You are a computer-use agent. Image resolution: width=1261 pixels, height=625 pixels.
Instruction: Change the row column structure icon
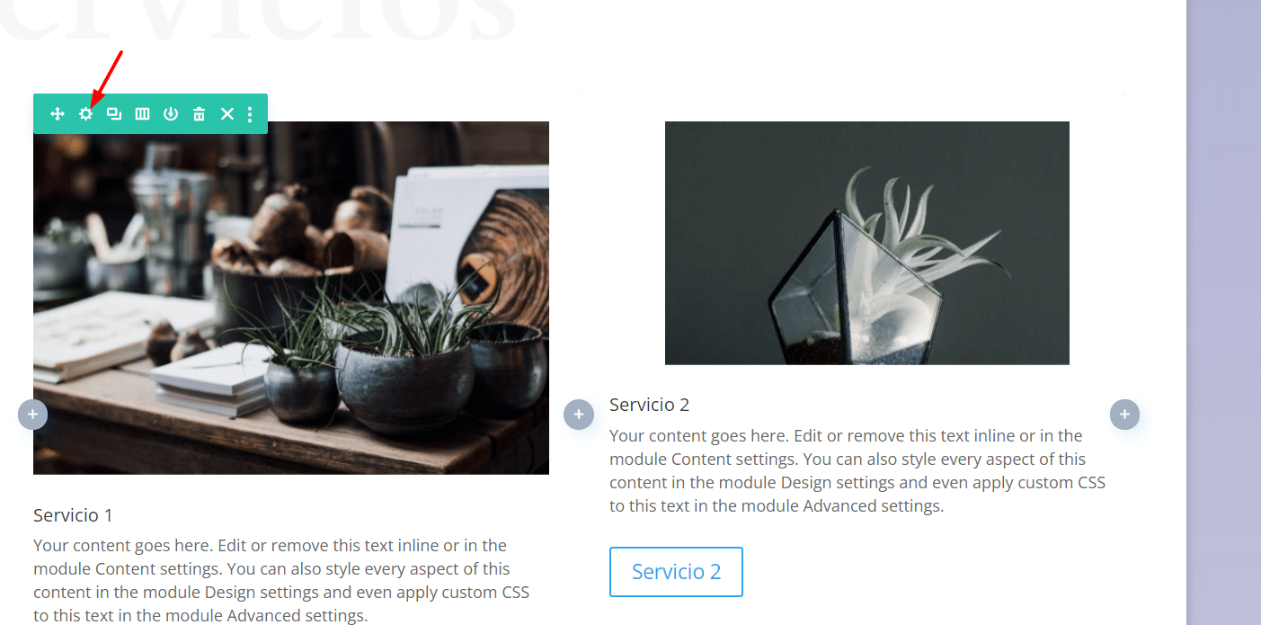tap(142, 114)
